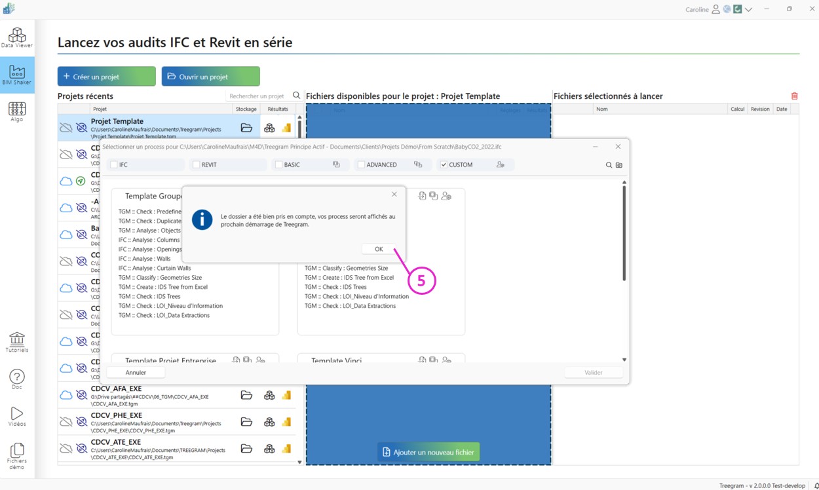Image resolution: width=819 pixels, height=490 pixels.
Task: Click the red trash icon for selected files
Action: (x=794, y=96)
